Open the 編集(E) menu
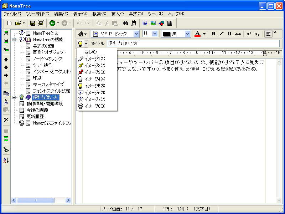 point(61,14)
